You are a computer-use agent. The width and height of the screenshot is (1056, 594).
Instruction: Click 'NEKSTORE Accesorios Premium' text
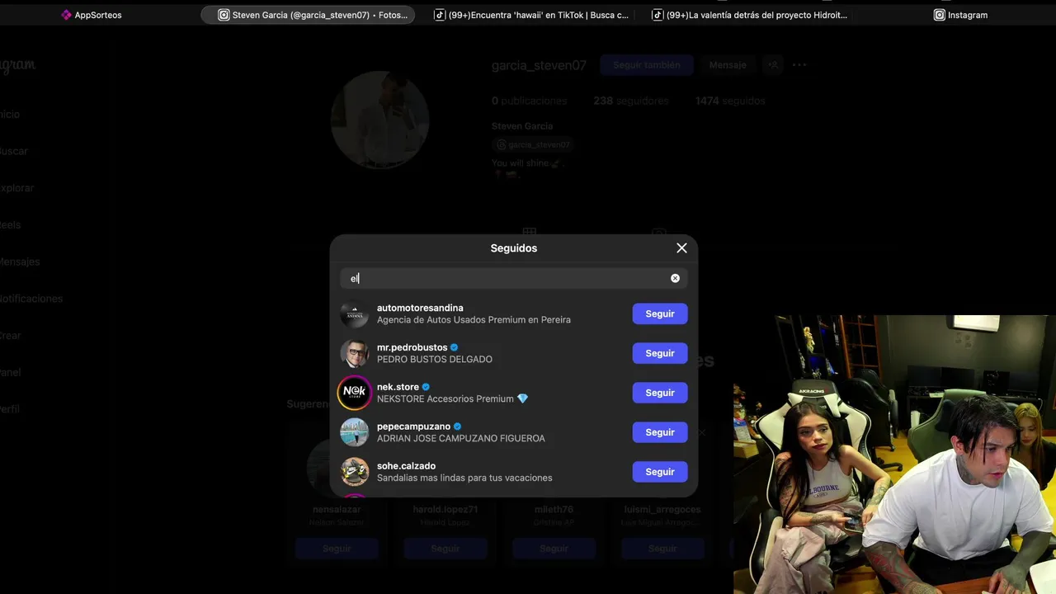click(445, 399)
